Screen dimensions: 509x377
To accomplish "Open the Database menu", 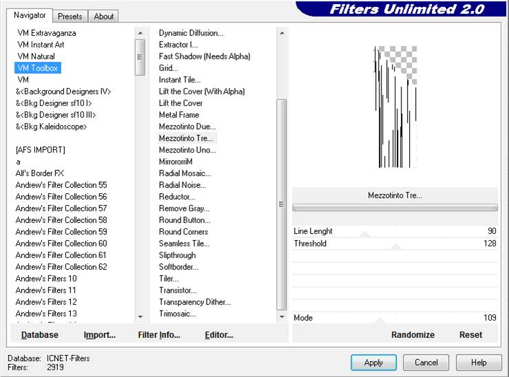I will click(x=39, y=335).
